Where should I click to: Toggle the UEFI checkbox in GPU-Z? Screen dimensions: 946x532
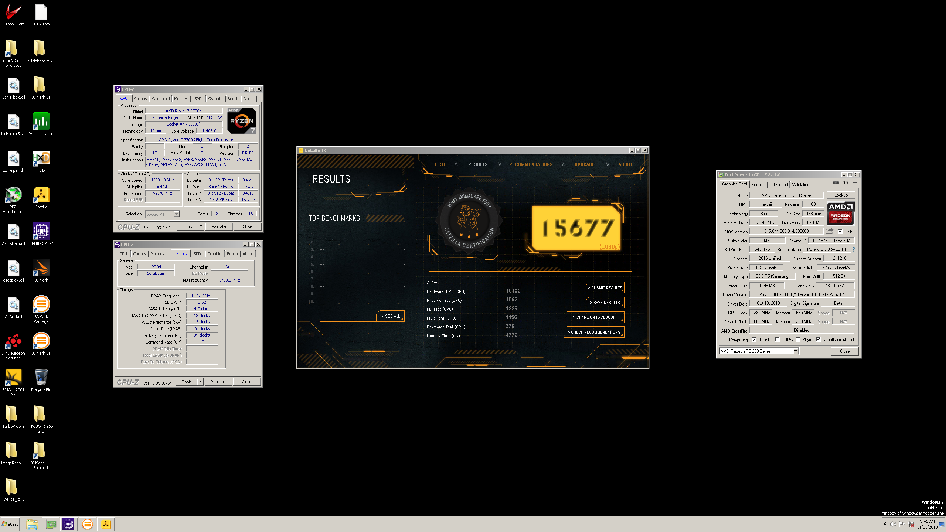(x=840, y=232)
